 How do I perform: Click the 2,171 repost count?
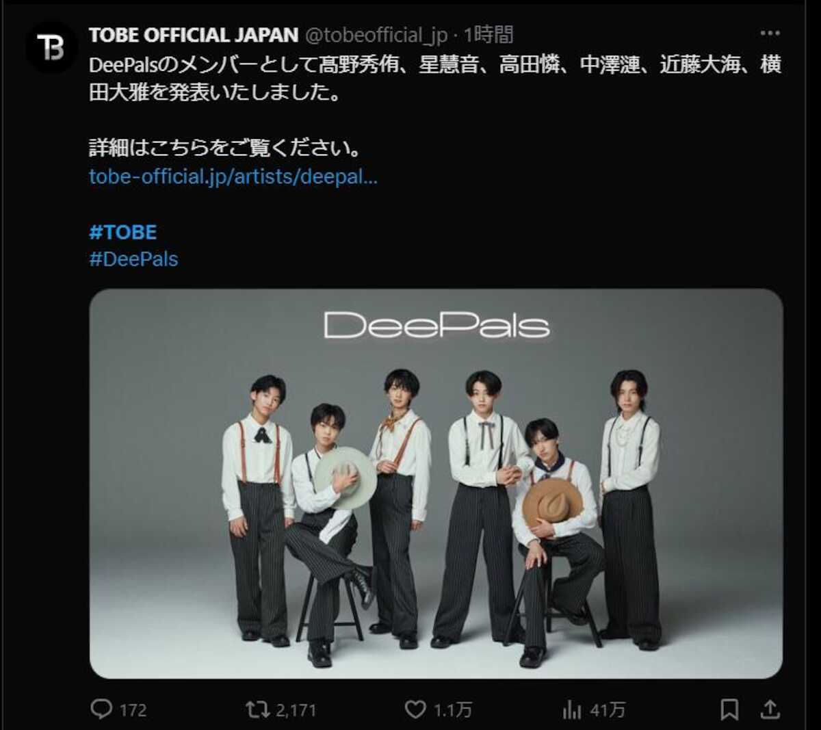pos(296,710)
